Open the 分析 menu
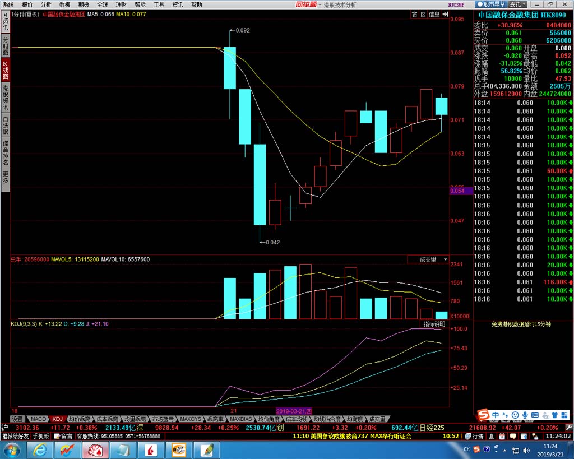 pos(46,4)
